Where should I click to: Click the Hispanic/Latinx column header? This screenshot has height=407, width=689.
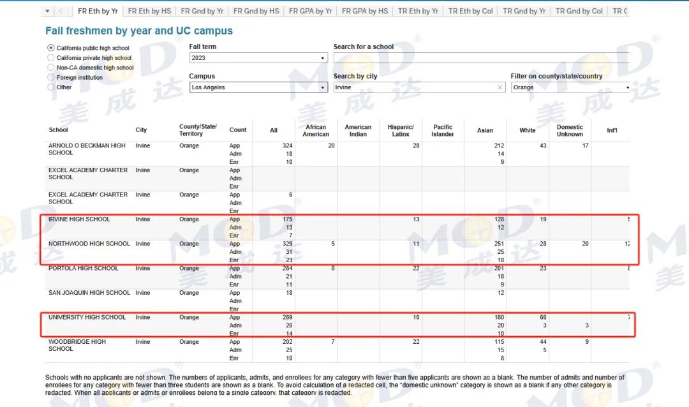pyautogui.click(x=400, y=130)
